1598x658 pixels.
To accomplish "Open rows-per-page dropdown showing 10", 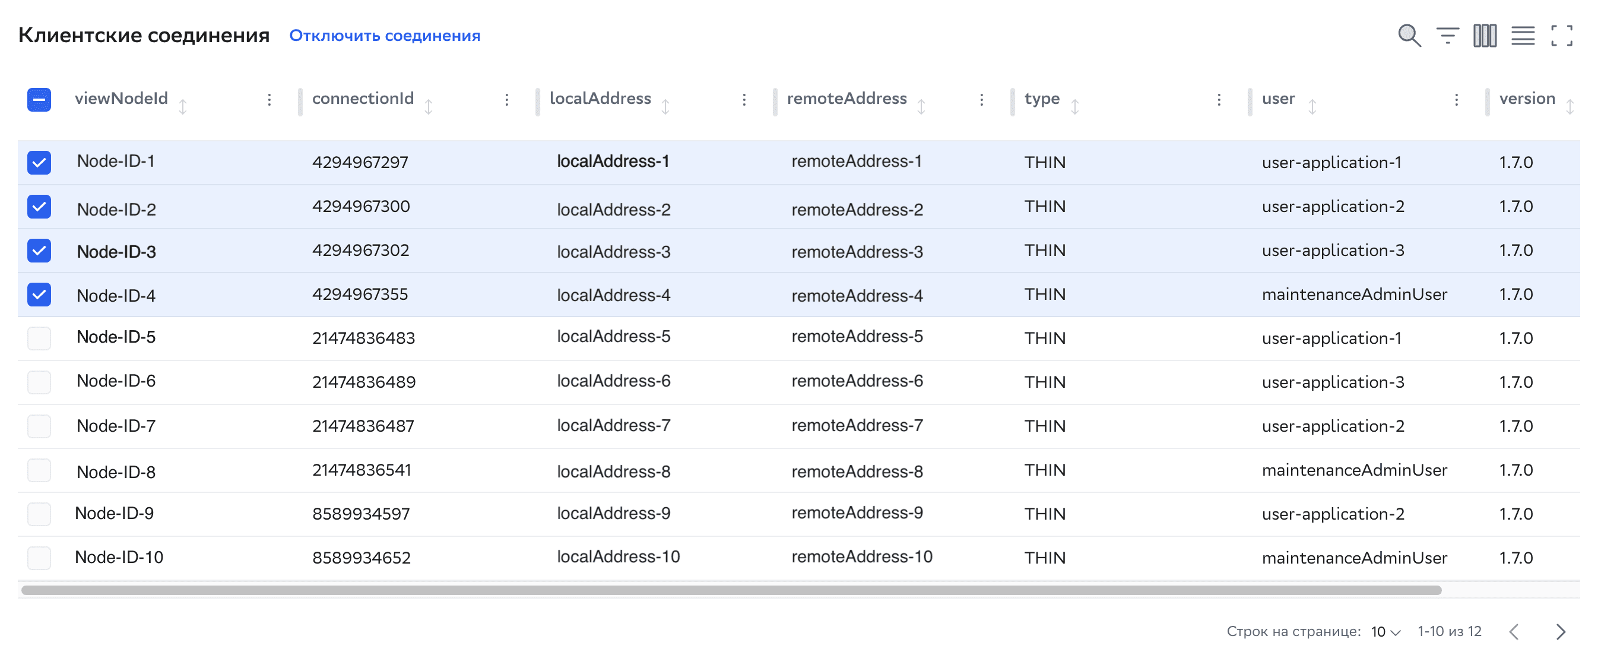I will (1385, 632).
